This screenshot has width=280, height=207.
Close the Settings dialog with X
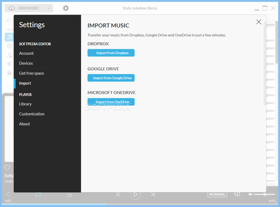pos(258,22)
